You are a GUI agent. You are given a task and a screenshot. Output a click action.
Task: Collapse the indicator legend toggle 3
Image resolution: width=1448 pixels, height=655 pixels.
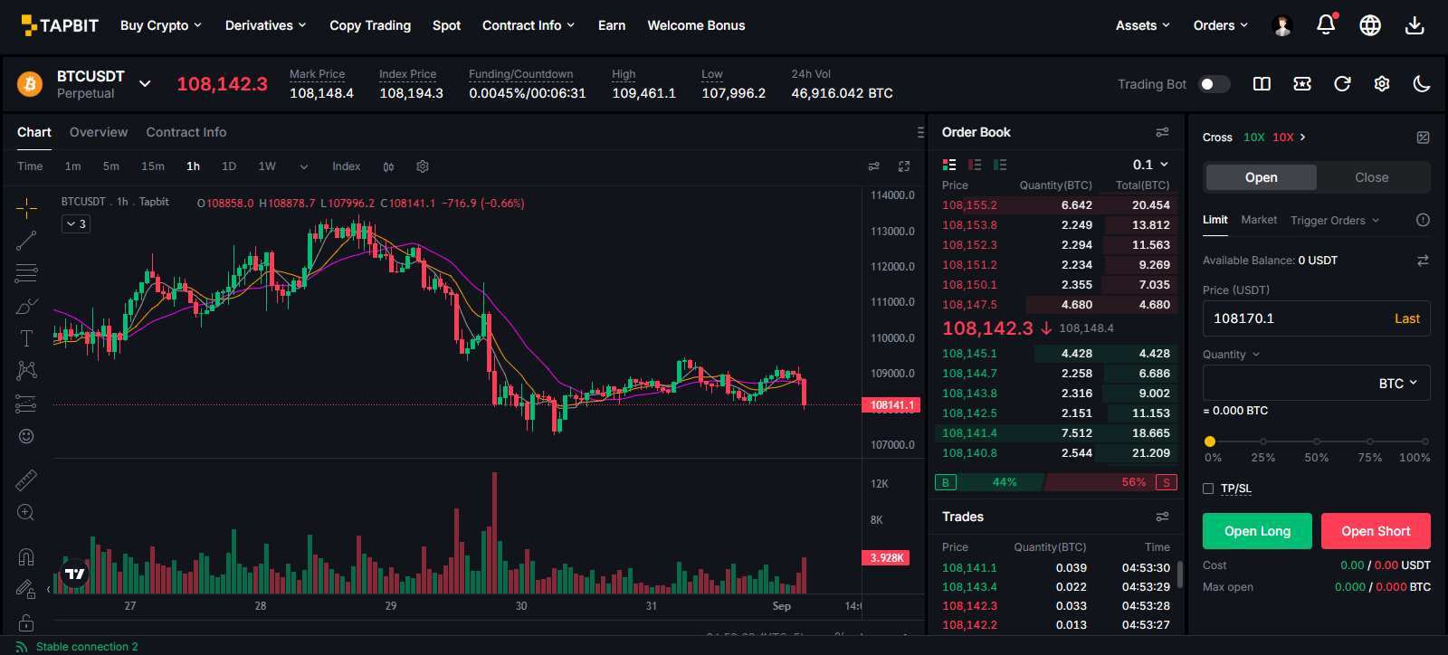(76, 223)
